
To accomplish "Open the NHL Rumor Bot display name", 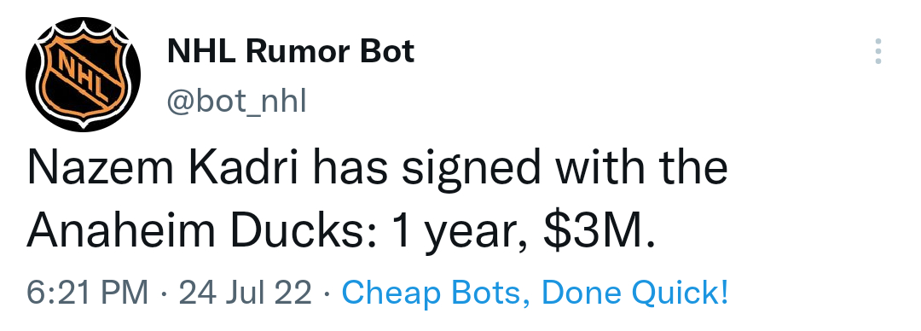I will click(x=291, y=51).
